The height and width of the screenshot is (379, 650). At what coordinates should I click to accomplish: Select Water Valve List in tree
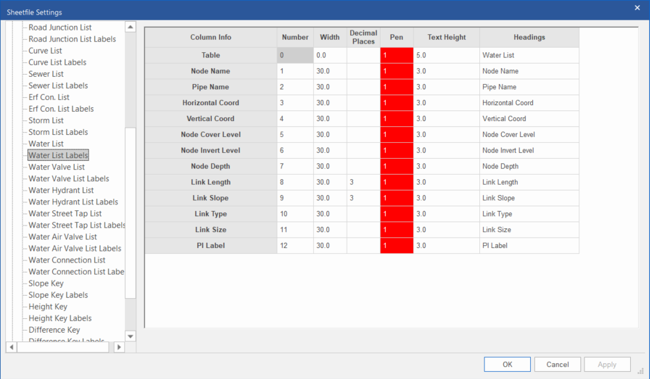tap(56, 167)
